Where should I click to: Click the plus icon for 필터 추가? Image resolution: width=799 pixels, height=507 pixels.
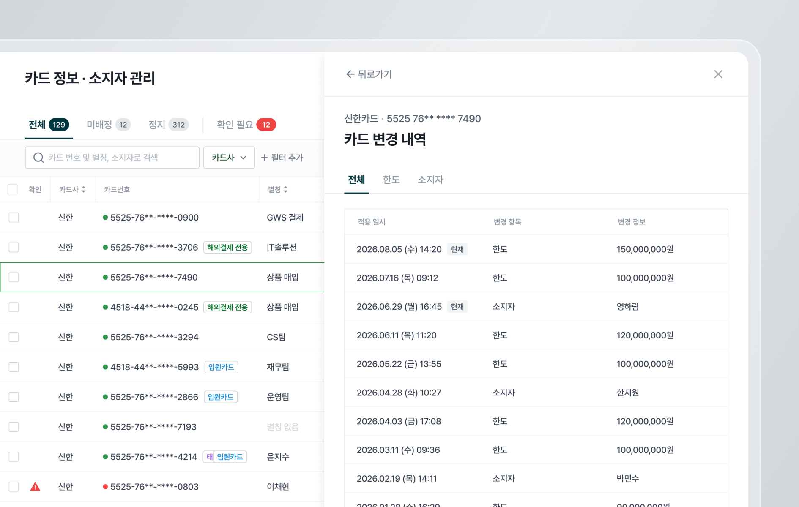(x=264, y=158)
